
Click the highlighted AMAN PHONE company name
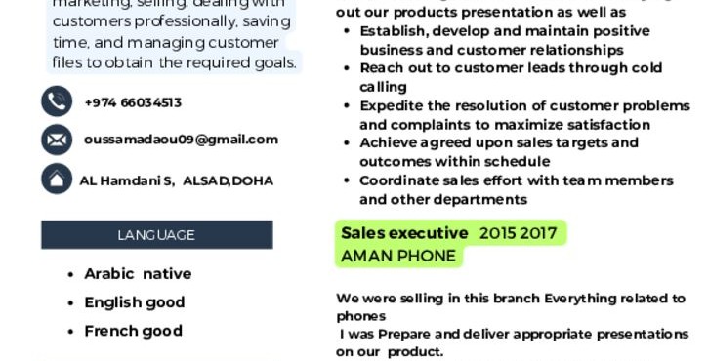point(398,256)
